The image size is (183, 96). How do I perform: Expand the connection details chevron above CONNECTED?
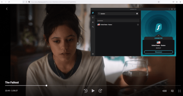(x=158, y=36)
